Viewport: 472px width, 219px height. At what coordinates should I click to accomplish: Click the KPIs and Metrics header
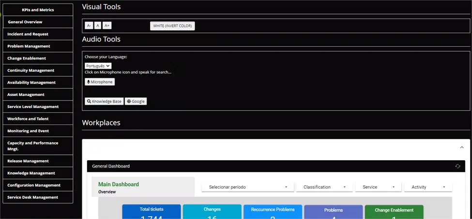[38, 10]
